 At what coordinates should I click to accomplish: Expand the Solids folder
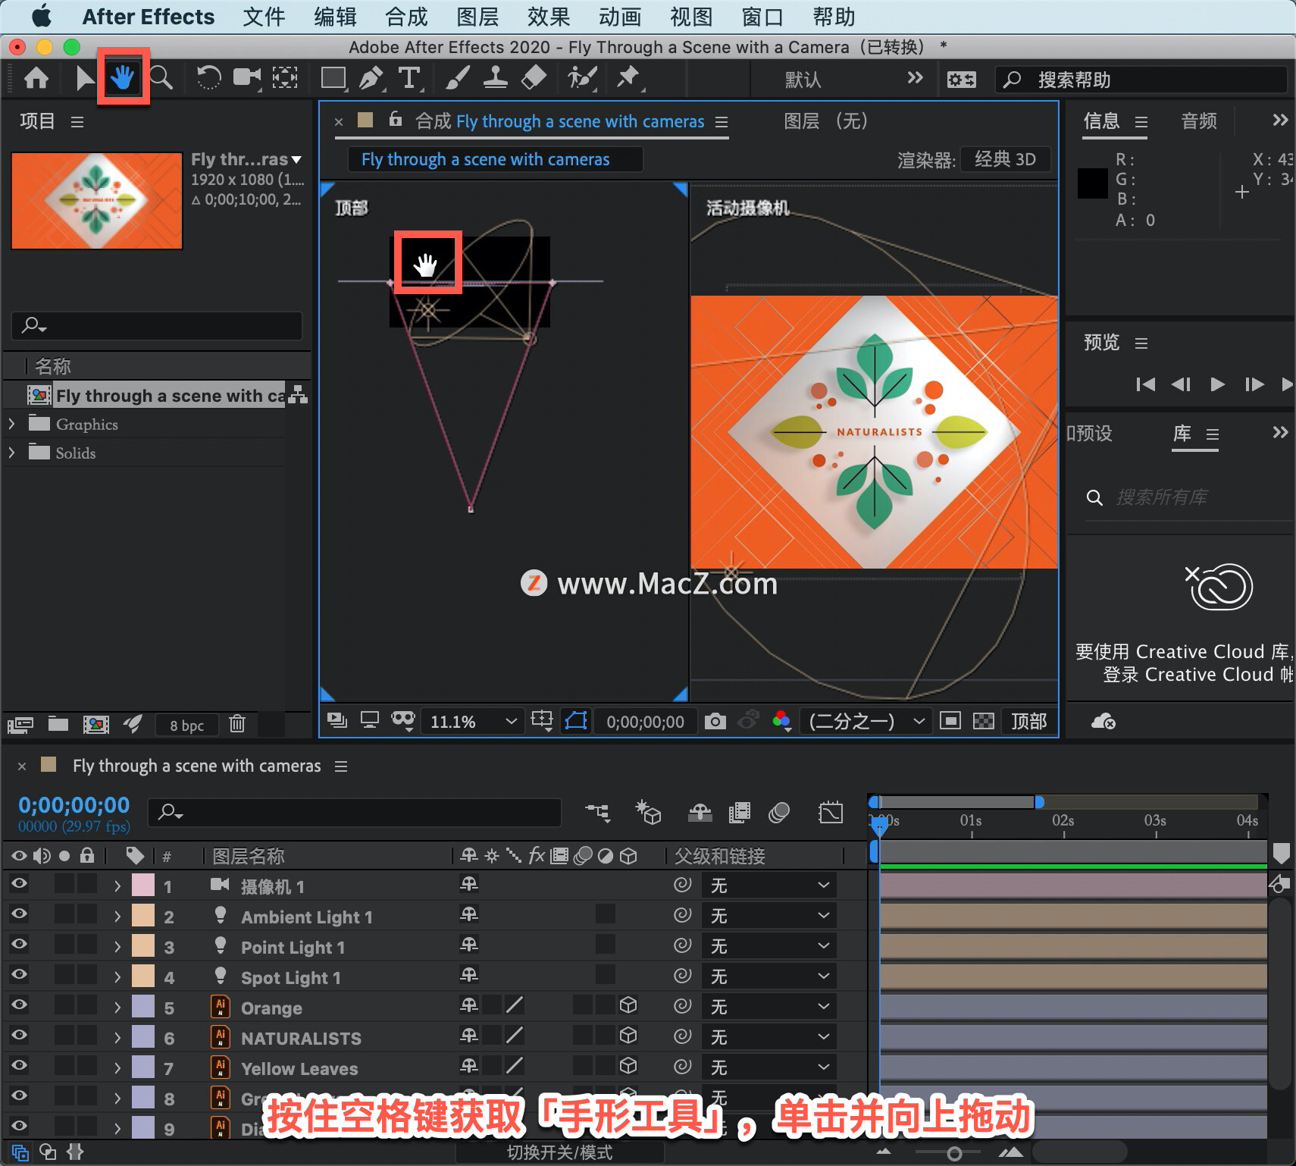(11, 453)
